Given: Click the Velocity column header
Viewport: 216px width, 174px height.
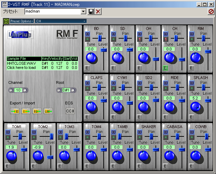Looking at the screenshot, I should (56, 59).
